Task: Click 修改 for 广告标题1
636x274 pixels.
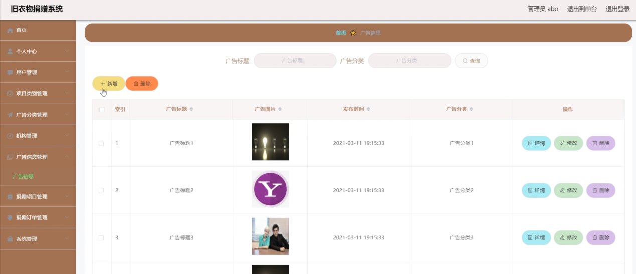Action: pos(568,143)
